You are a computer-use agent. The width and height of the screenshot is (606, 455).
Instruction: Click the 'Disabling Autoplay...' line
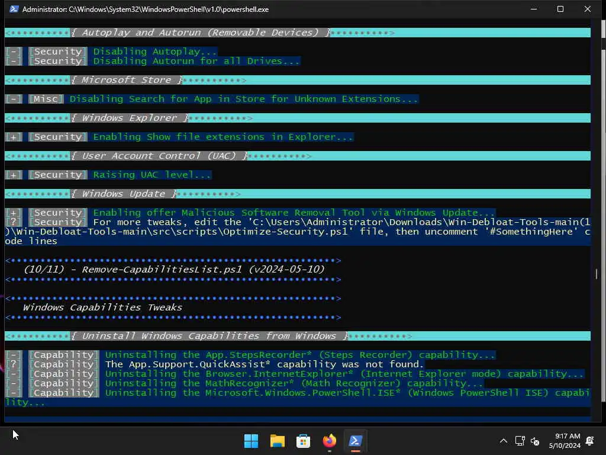point(155,52)
